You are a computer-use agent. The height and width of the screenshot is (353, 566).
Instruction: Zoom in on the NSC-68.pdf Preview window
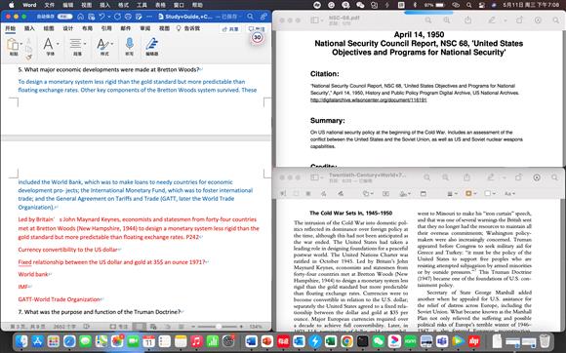[x=447, y=20]
